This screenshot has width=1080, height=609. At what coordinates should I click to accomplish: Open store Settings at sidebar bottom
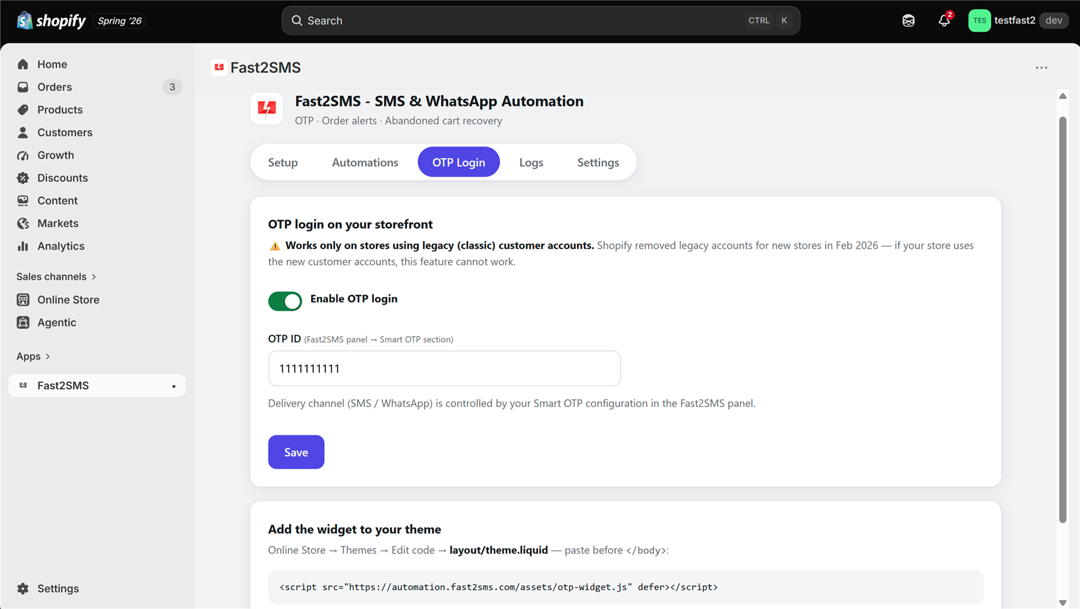click(x=97, y=589)
